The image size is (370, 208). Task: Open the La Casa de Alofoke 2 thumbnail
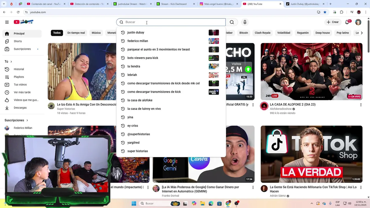[311, 72]
